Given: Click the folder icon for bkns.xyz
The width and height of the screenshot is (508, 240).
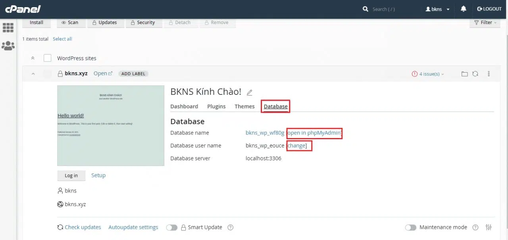Looking at the screenshot, I should [464, 74].
